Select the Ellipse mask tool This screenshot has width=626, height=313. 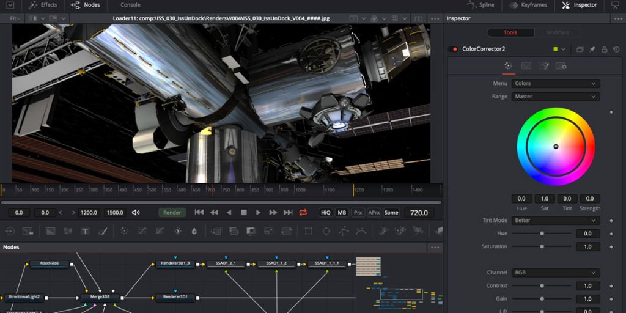pyautogui.click(x=326, y=230)
